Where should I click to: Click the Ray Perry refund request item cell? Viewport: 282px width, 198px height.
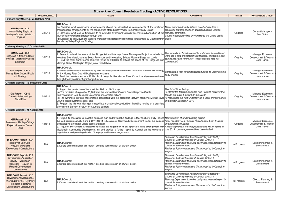coord(20,181)
